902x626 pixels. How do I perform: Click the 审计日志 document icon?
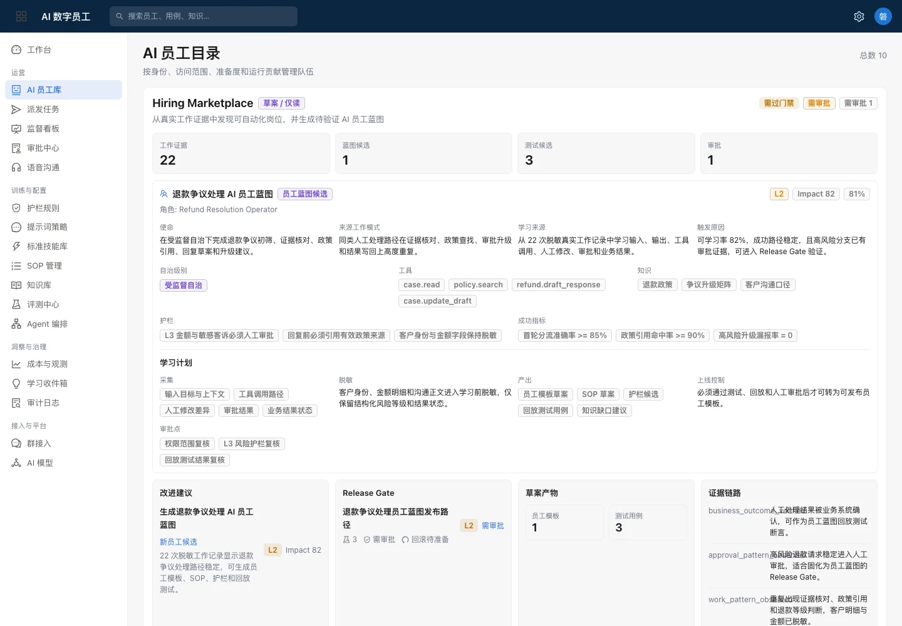16,403
